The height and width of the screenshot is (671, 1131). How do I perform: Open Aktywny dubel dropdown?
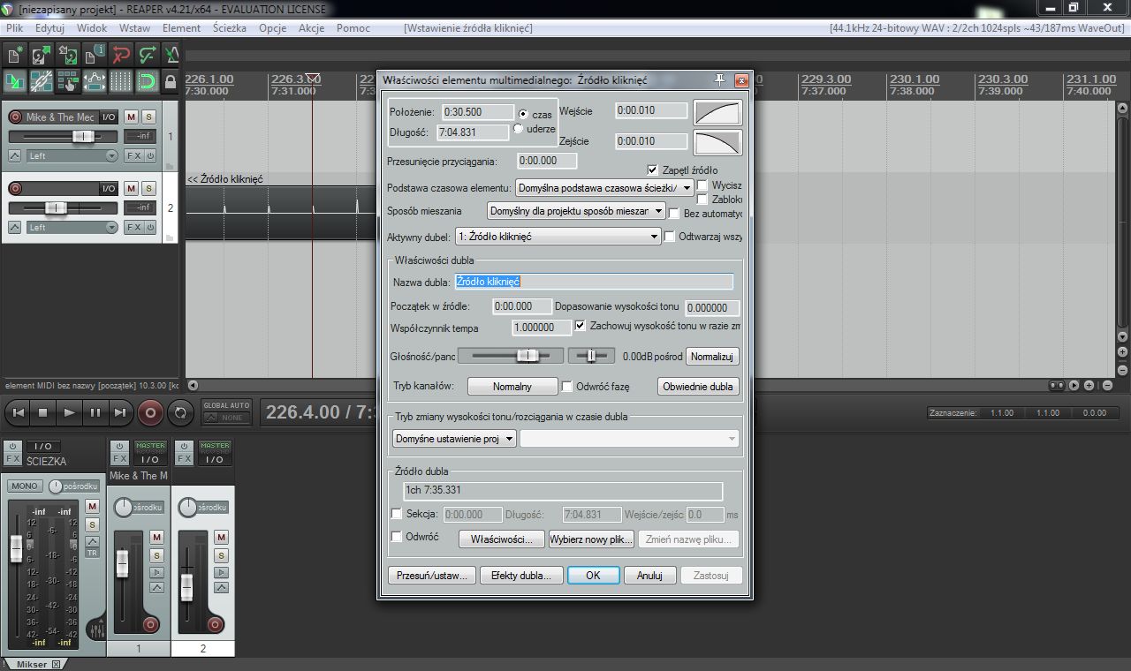(558, 237)
